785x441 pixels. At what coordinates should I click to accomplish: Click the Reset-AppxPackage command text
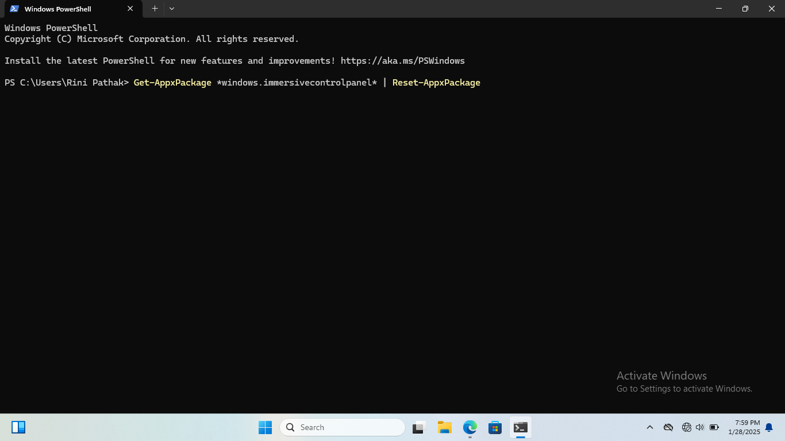click(436, 83)
